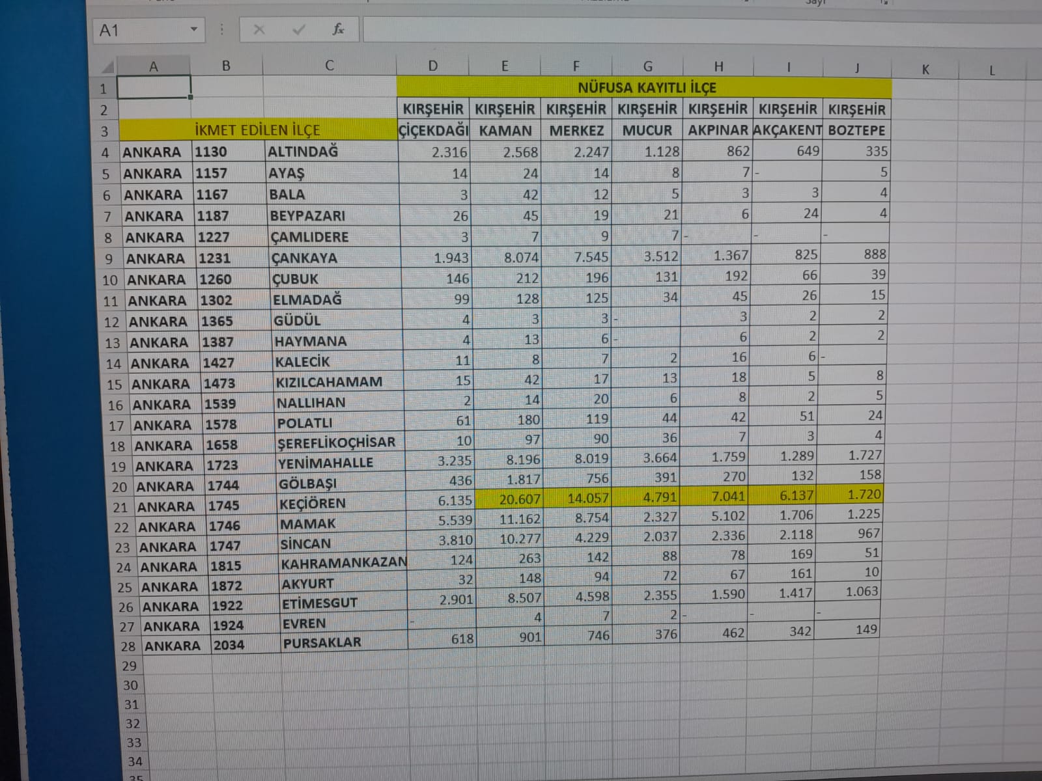1042x781 pixels.
Task: Click the yellow İKMET EDİLEN İLÇE cell
Action: 258,130
